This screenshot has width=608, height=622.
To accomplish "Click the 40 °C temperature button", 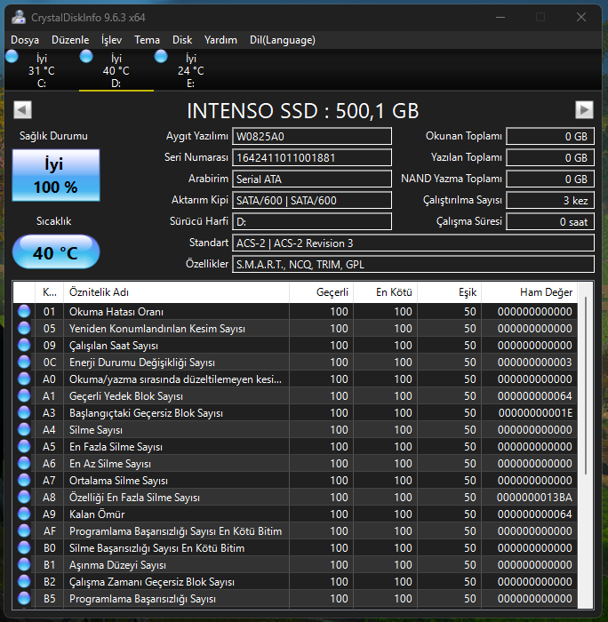I will [56, 251].
